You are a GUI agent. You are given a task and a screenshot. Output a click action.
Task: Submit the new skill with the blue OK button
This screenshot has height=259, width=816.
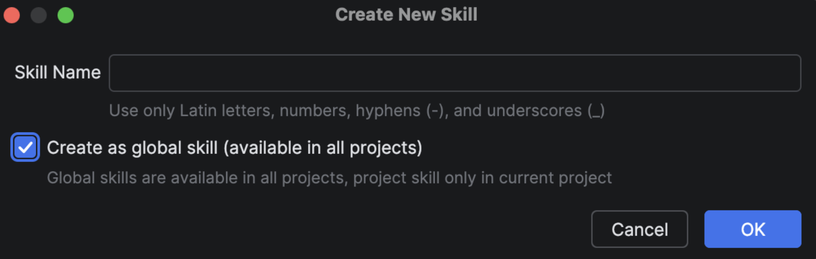tap(753, 229)
